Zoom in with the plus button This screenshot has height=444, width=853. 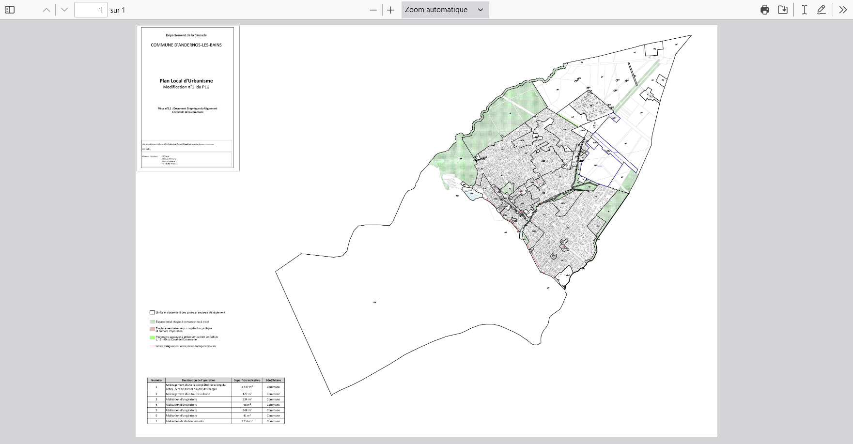click(x=390, y=10)
